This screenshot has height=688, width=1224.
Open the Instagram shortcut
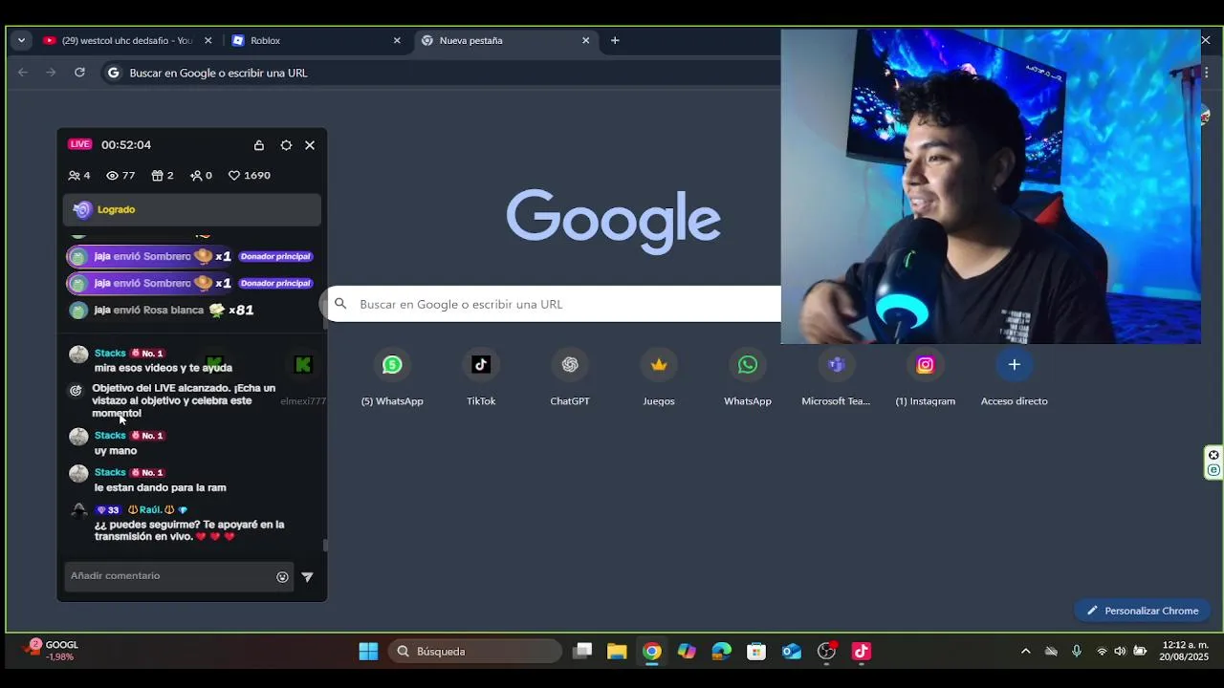[x=926, y=377]
